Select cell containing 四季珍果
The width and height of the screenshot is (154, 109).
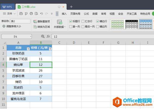tap(18, 76)
